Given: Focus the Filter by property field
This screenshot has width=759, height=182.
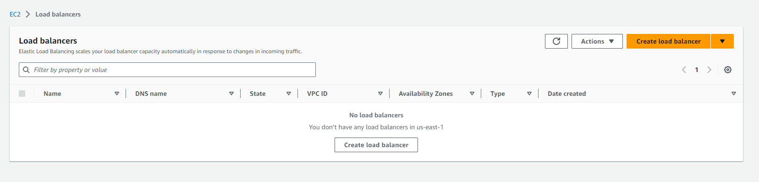Looking at the screenshot, I should tap(167, 70).
